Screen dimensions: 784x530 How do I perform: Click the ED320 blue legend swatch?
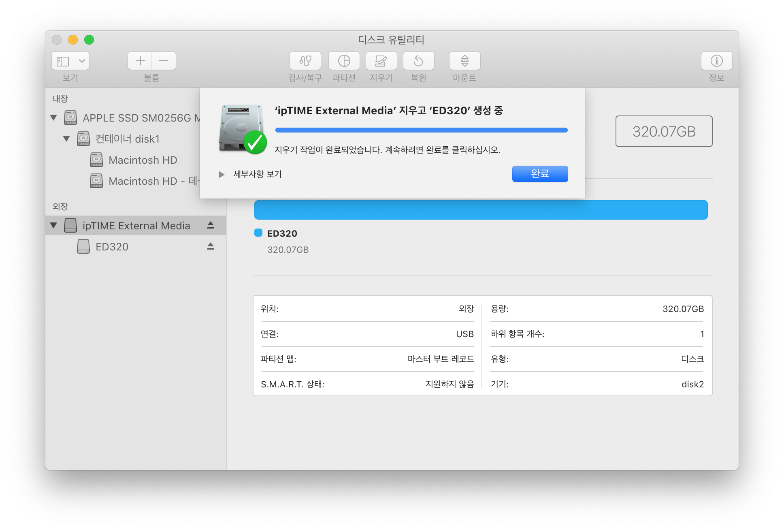[x=258, y=233]
